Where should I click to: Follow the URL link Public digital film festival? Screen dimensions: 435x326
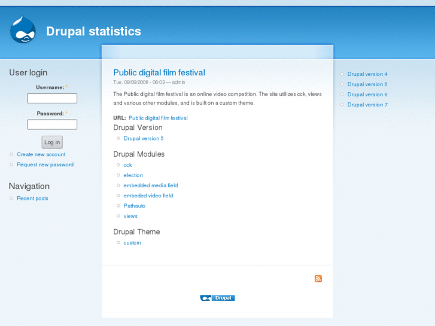tap(158, 118)
